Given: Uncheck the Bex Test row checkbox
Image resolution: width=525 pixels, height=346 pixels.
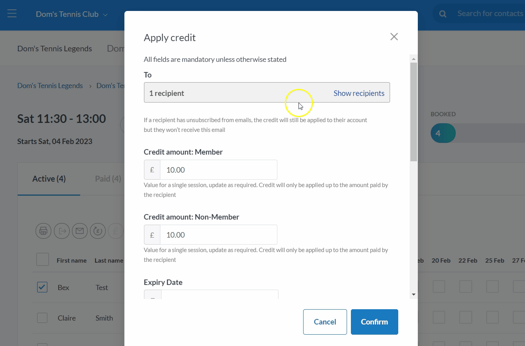Looking at the screenshot, I should point(42,287).
